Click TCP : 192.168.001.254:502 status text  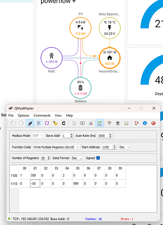coord(31,219)
